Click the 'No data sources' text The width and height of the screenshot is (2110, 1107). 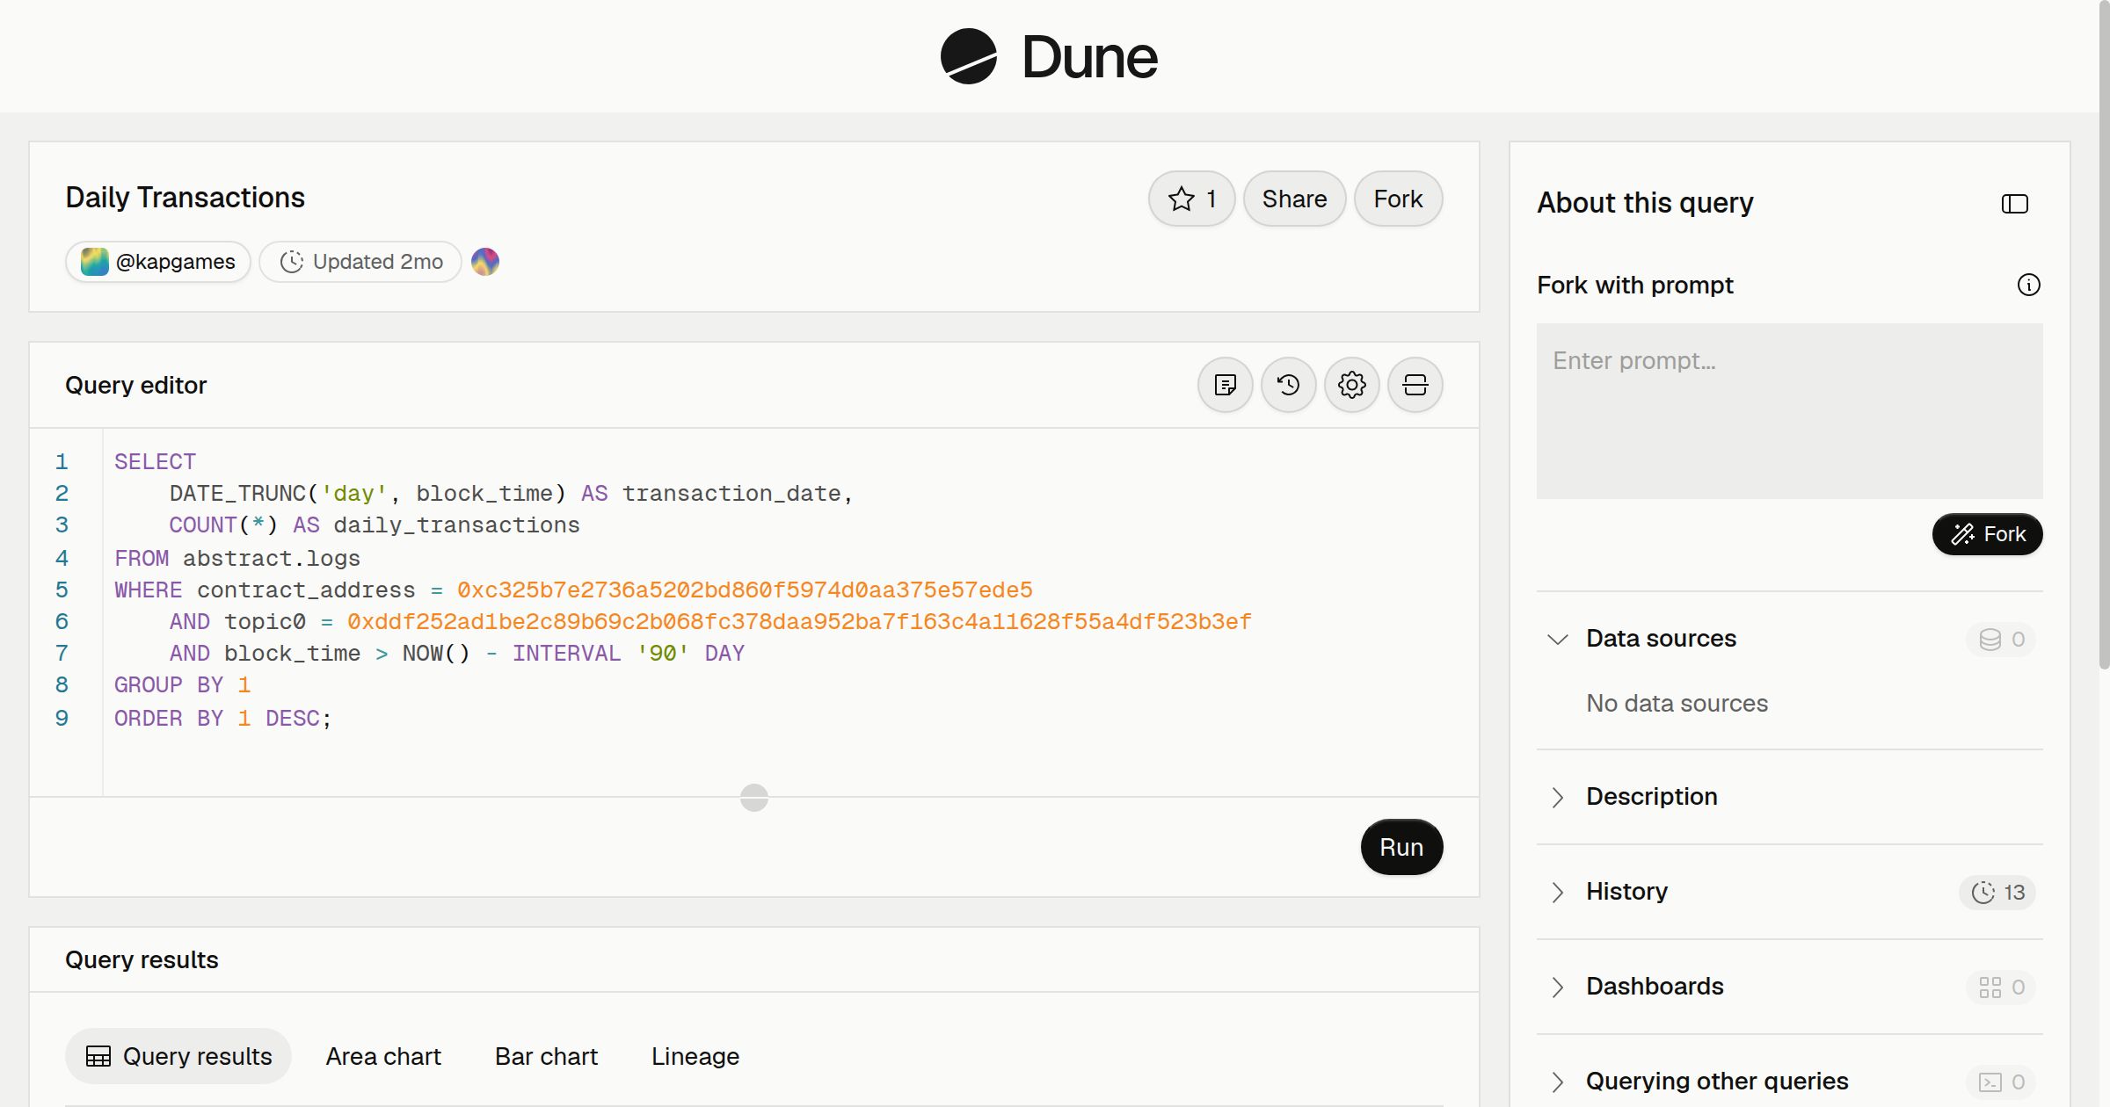point(1677,703)
